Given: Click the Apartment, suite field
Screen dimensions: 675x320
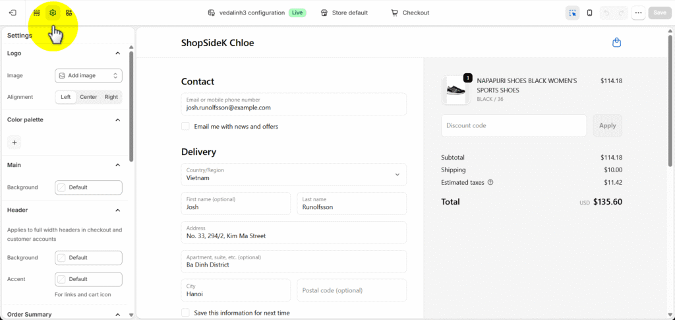Looking at the screenshot, I should coord(293,261).
